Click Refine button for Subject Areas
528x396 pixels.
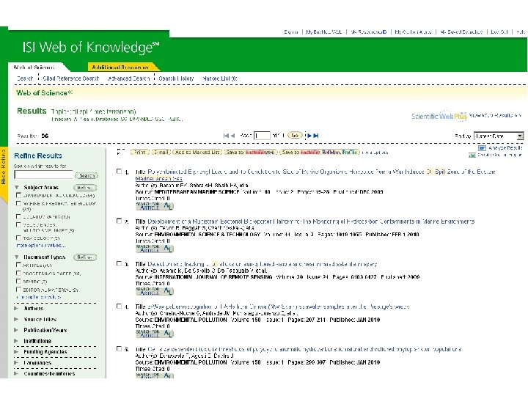[85, 188]
